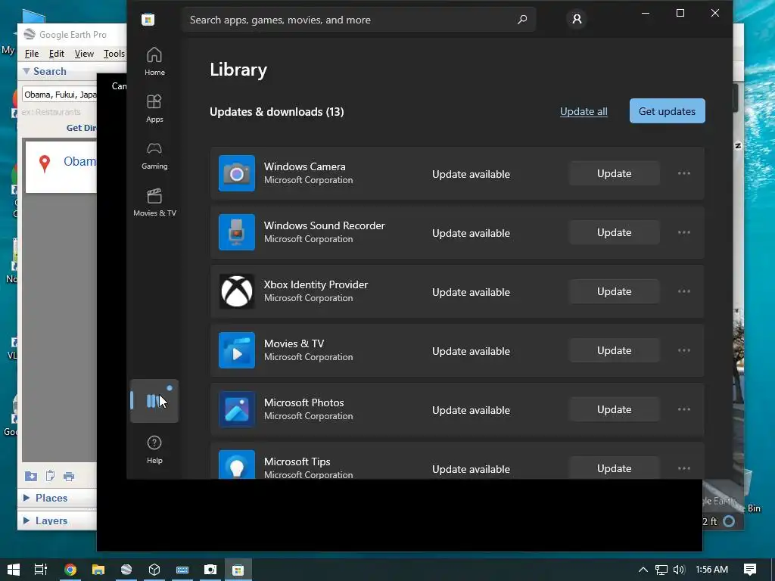Click the Microsoft Store logo icon
Screen dimensions: 775x581
click(x=148, y=20)
